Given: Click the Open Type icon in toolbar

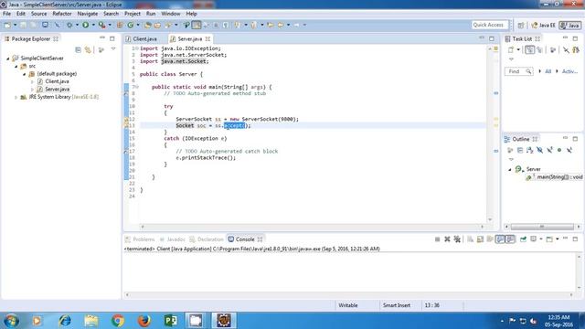Looking at the screenshot, I should coord(148,25).
